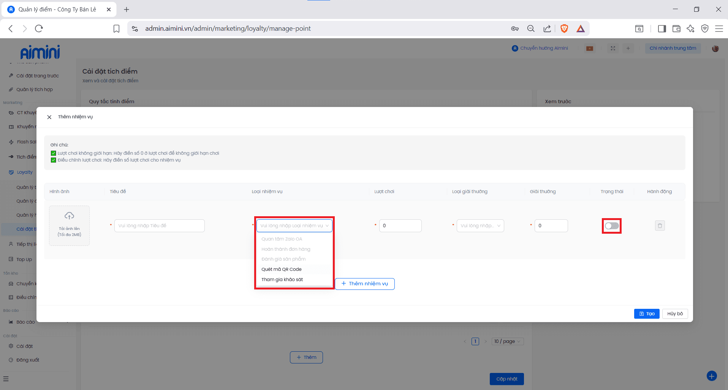Click the trash delete icon in row
The width and height of the screenshot is (728, 390).
(660, 226)
